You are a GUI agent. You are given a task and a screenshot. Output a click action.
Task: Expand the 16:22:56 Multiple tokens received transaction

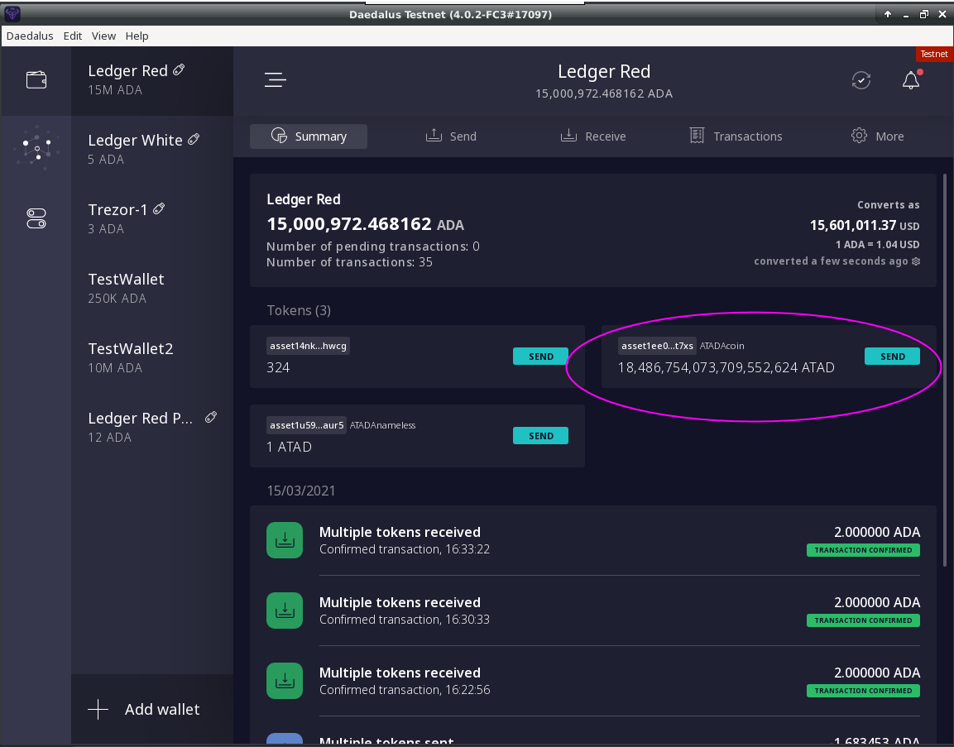coord(593,681)
